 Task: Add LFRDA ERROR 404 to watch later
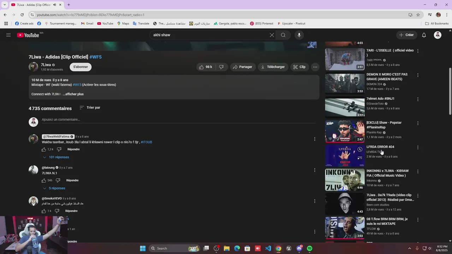[360, 149]
